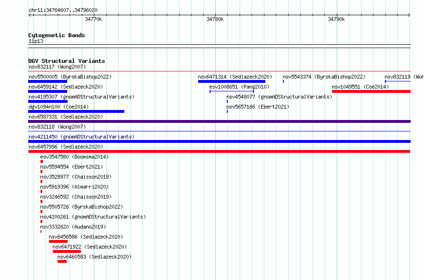Select the red bar of nsv6456586
The image size is (424, 280).
pos(59,241)
